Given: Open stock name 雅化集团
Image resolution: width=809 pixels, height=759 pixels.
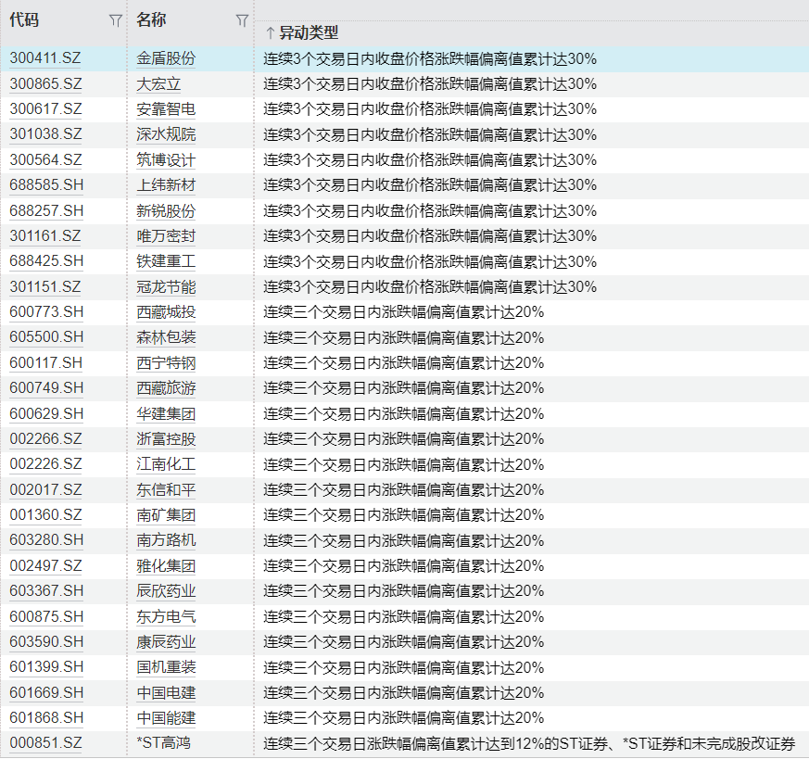Looking at the screenshot, I should click(166, 565).
